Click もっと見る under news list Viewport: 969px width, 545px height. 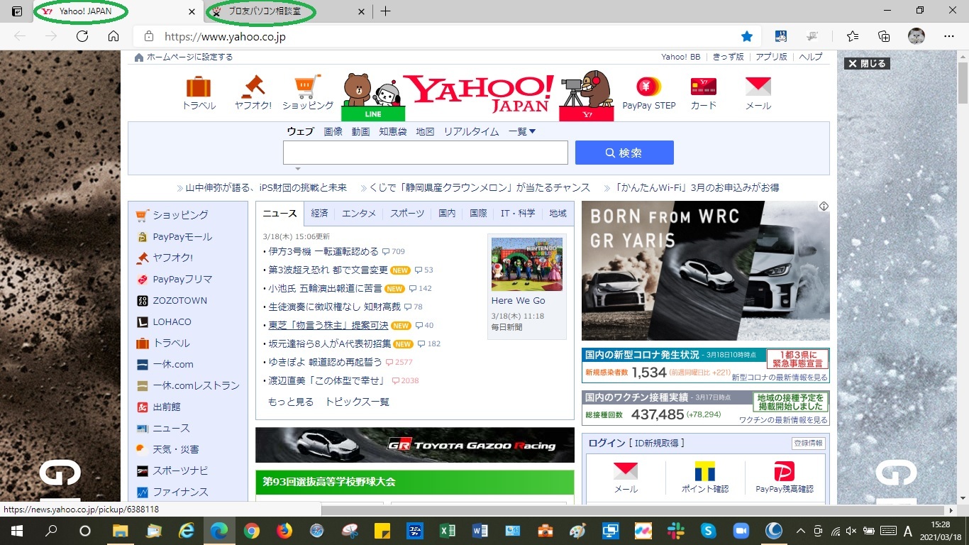click(291, 402)
